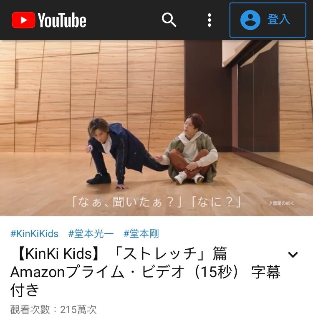Screen dimensions: 313x326
Task: Open the #KinKiKids hashtag link
Action: coord(34,234)
